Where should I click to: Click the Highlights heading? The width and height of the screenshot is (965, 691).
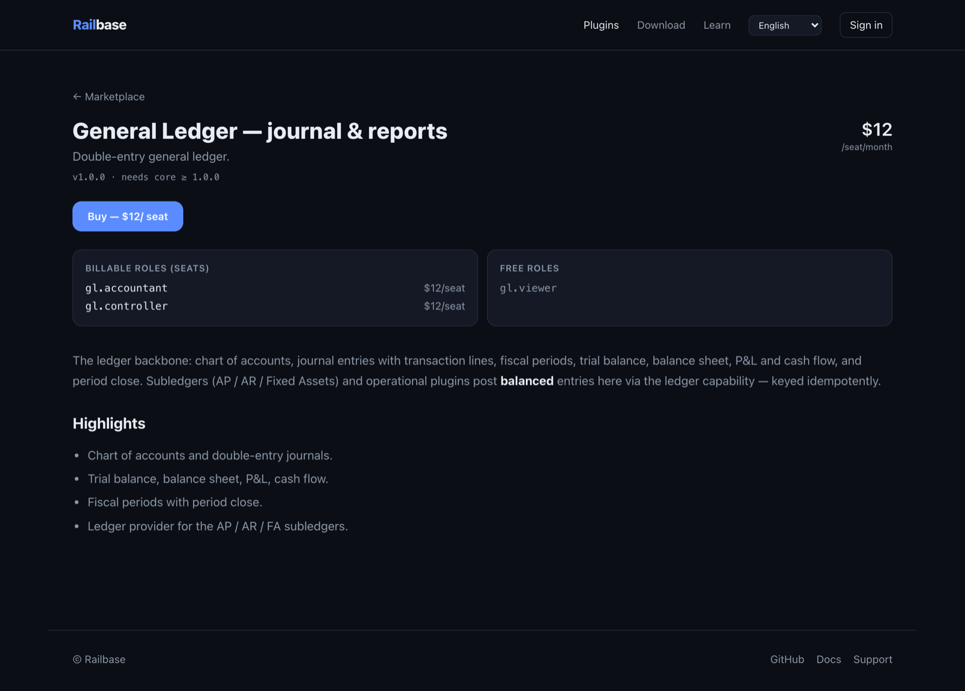pos(109,423)
